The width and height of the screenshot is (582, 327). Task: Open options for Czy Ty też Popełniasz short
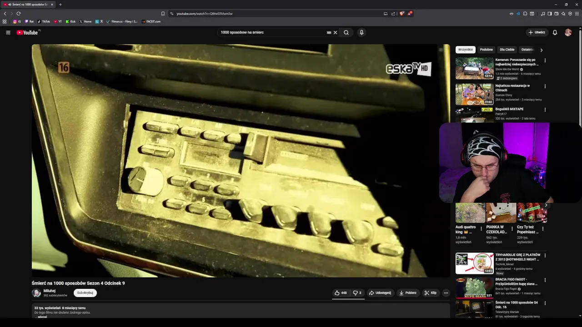pyautogui.click(x=542, y=228)
